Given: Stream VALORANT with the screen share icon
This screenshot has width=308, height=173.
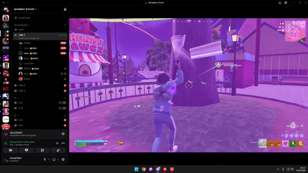Looking at the screenshot, I should pos(63,134).
